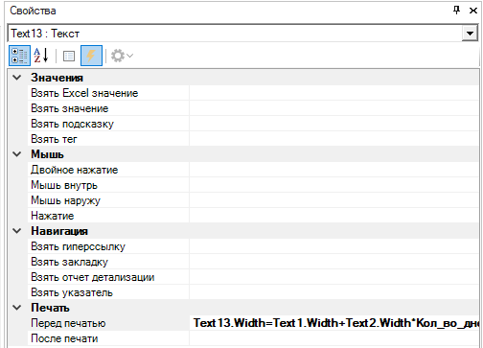The image size is (483, 348).
Task: Collapse the Печать category
Action: point(16,308)
